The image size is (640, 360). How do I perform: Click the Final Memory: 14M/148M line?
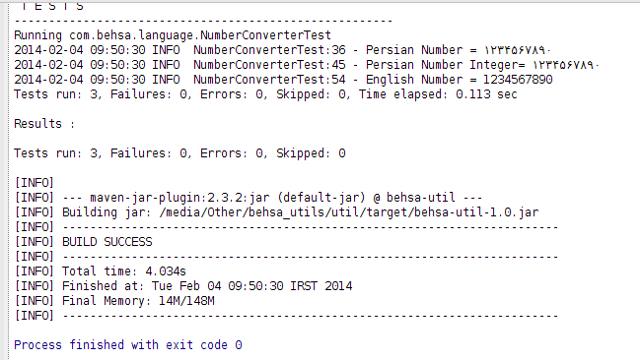114,301
